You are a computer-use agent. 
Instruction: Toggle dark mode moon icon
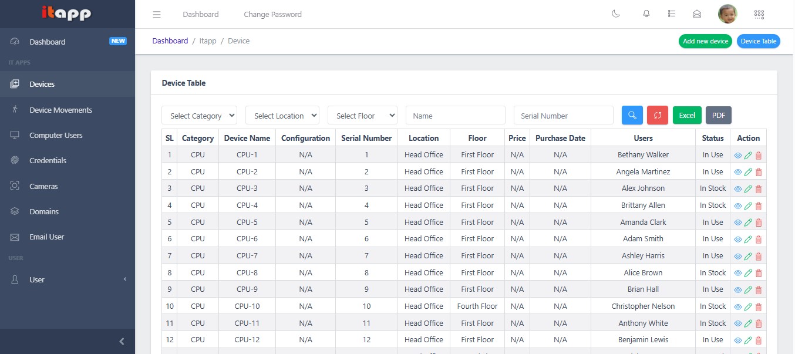tap(616, 14)
